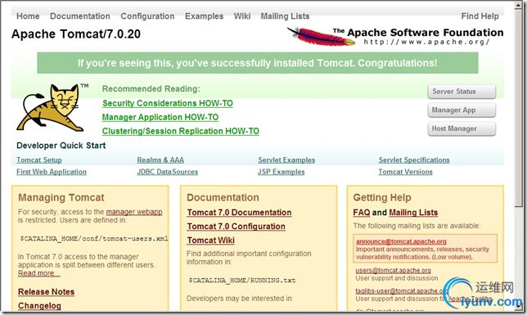Open Tomcat 7.0 Documentation link

click(x=239, y=213)
